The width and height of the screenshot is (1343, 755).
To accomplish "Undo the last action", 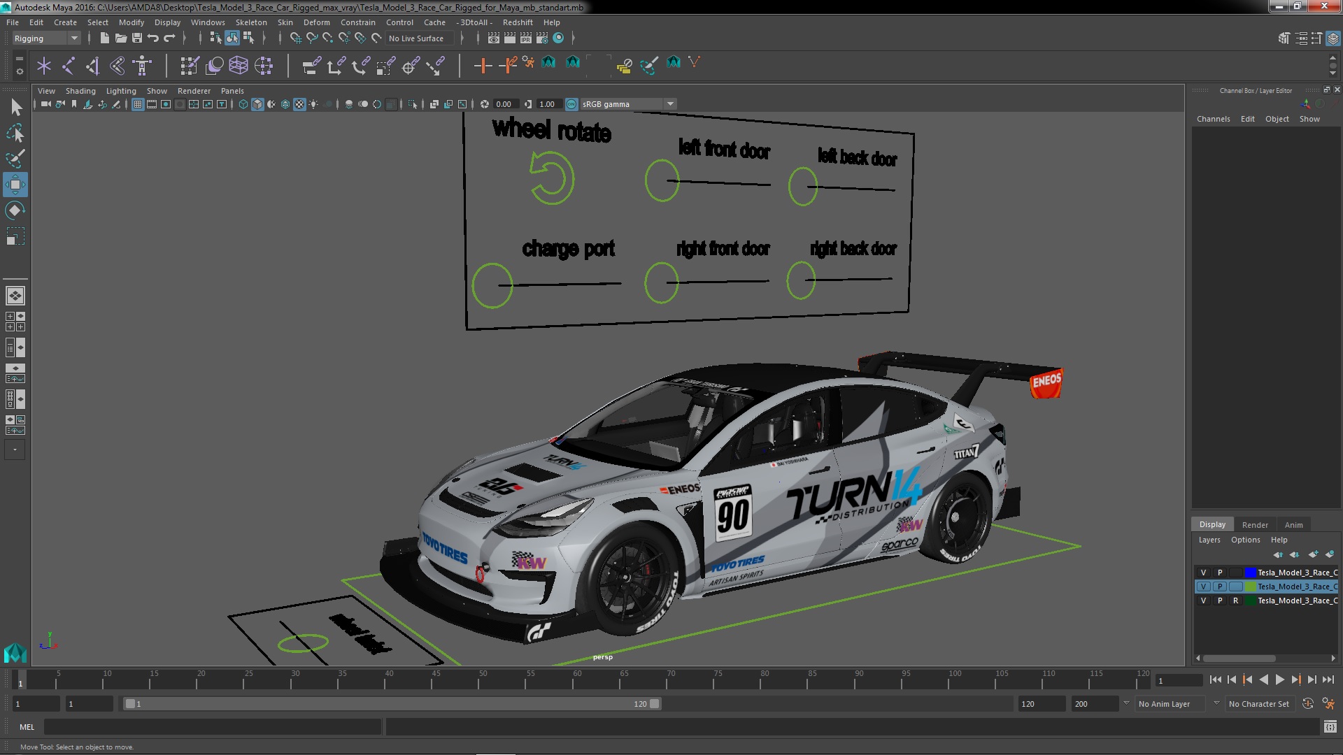I will [153, 38].
